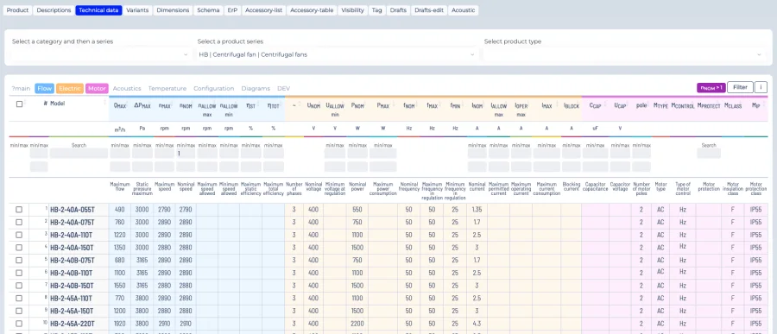777x334 pixels.
Task: Click the Mprotect search field
Action: pos(709,154)
